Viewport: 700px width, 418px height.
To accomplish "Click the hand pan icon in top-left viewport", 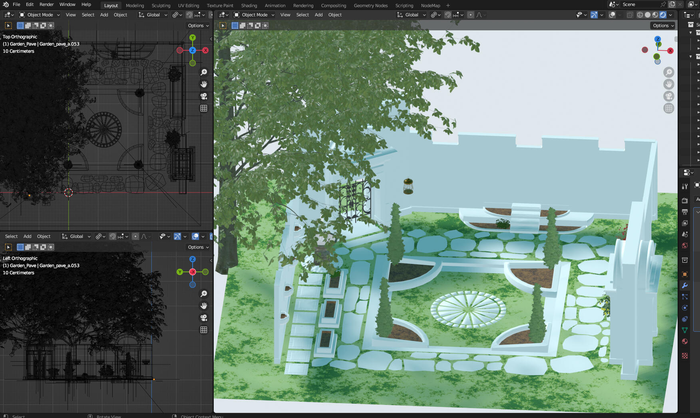I will click(204, 84).
